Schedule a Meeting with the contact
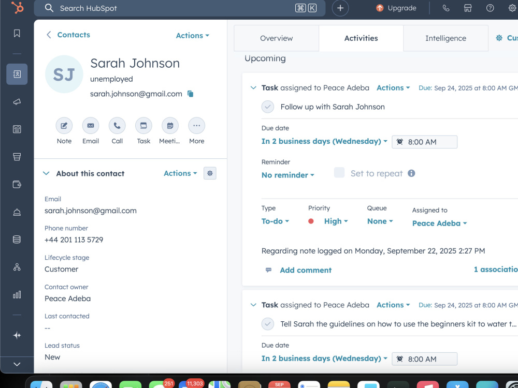The image size is (518, 388). tap(170, 126)
